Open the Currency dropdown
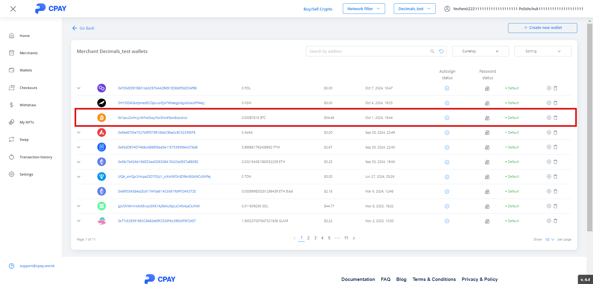593x284 pixels. coord(480,51)
